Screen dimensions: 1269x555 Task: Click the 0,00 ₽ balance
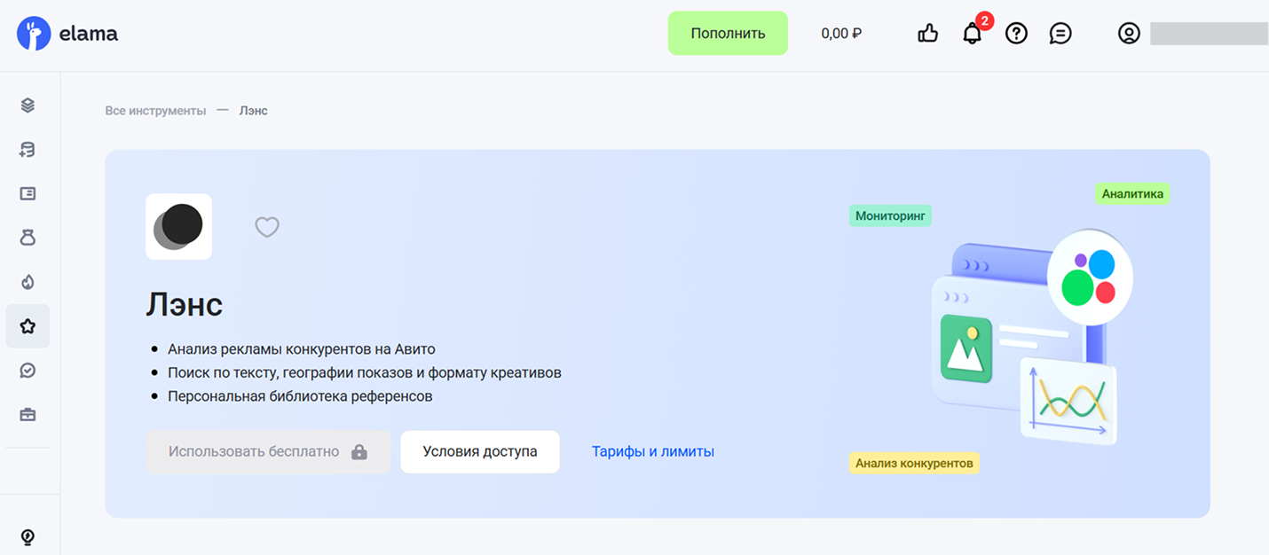[x=841, y=34]
